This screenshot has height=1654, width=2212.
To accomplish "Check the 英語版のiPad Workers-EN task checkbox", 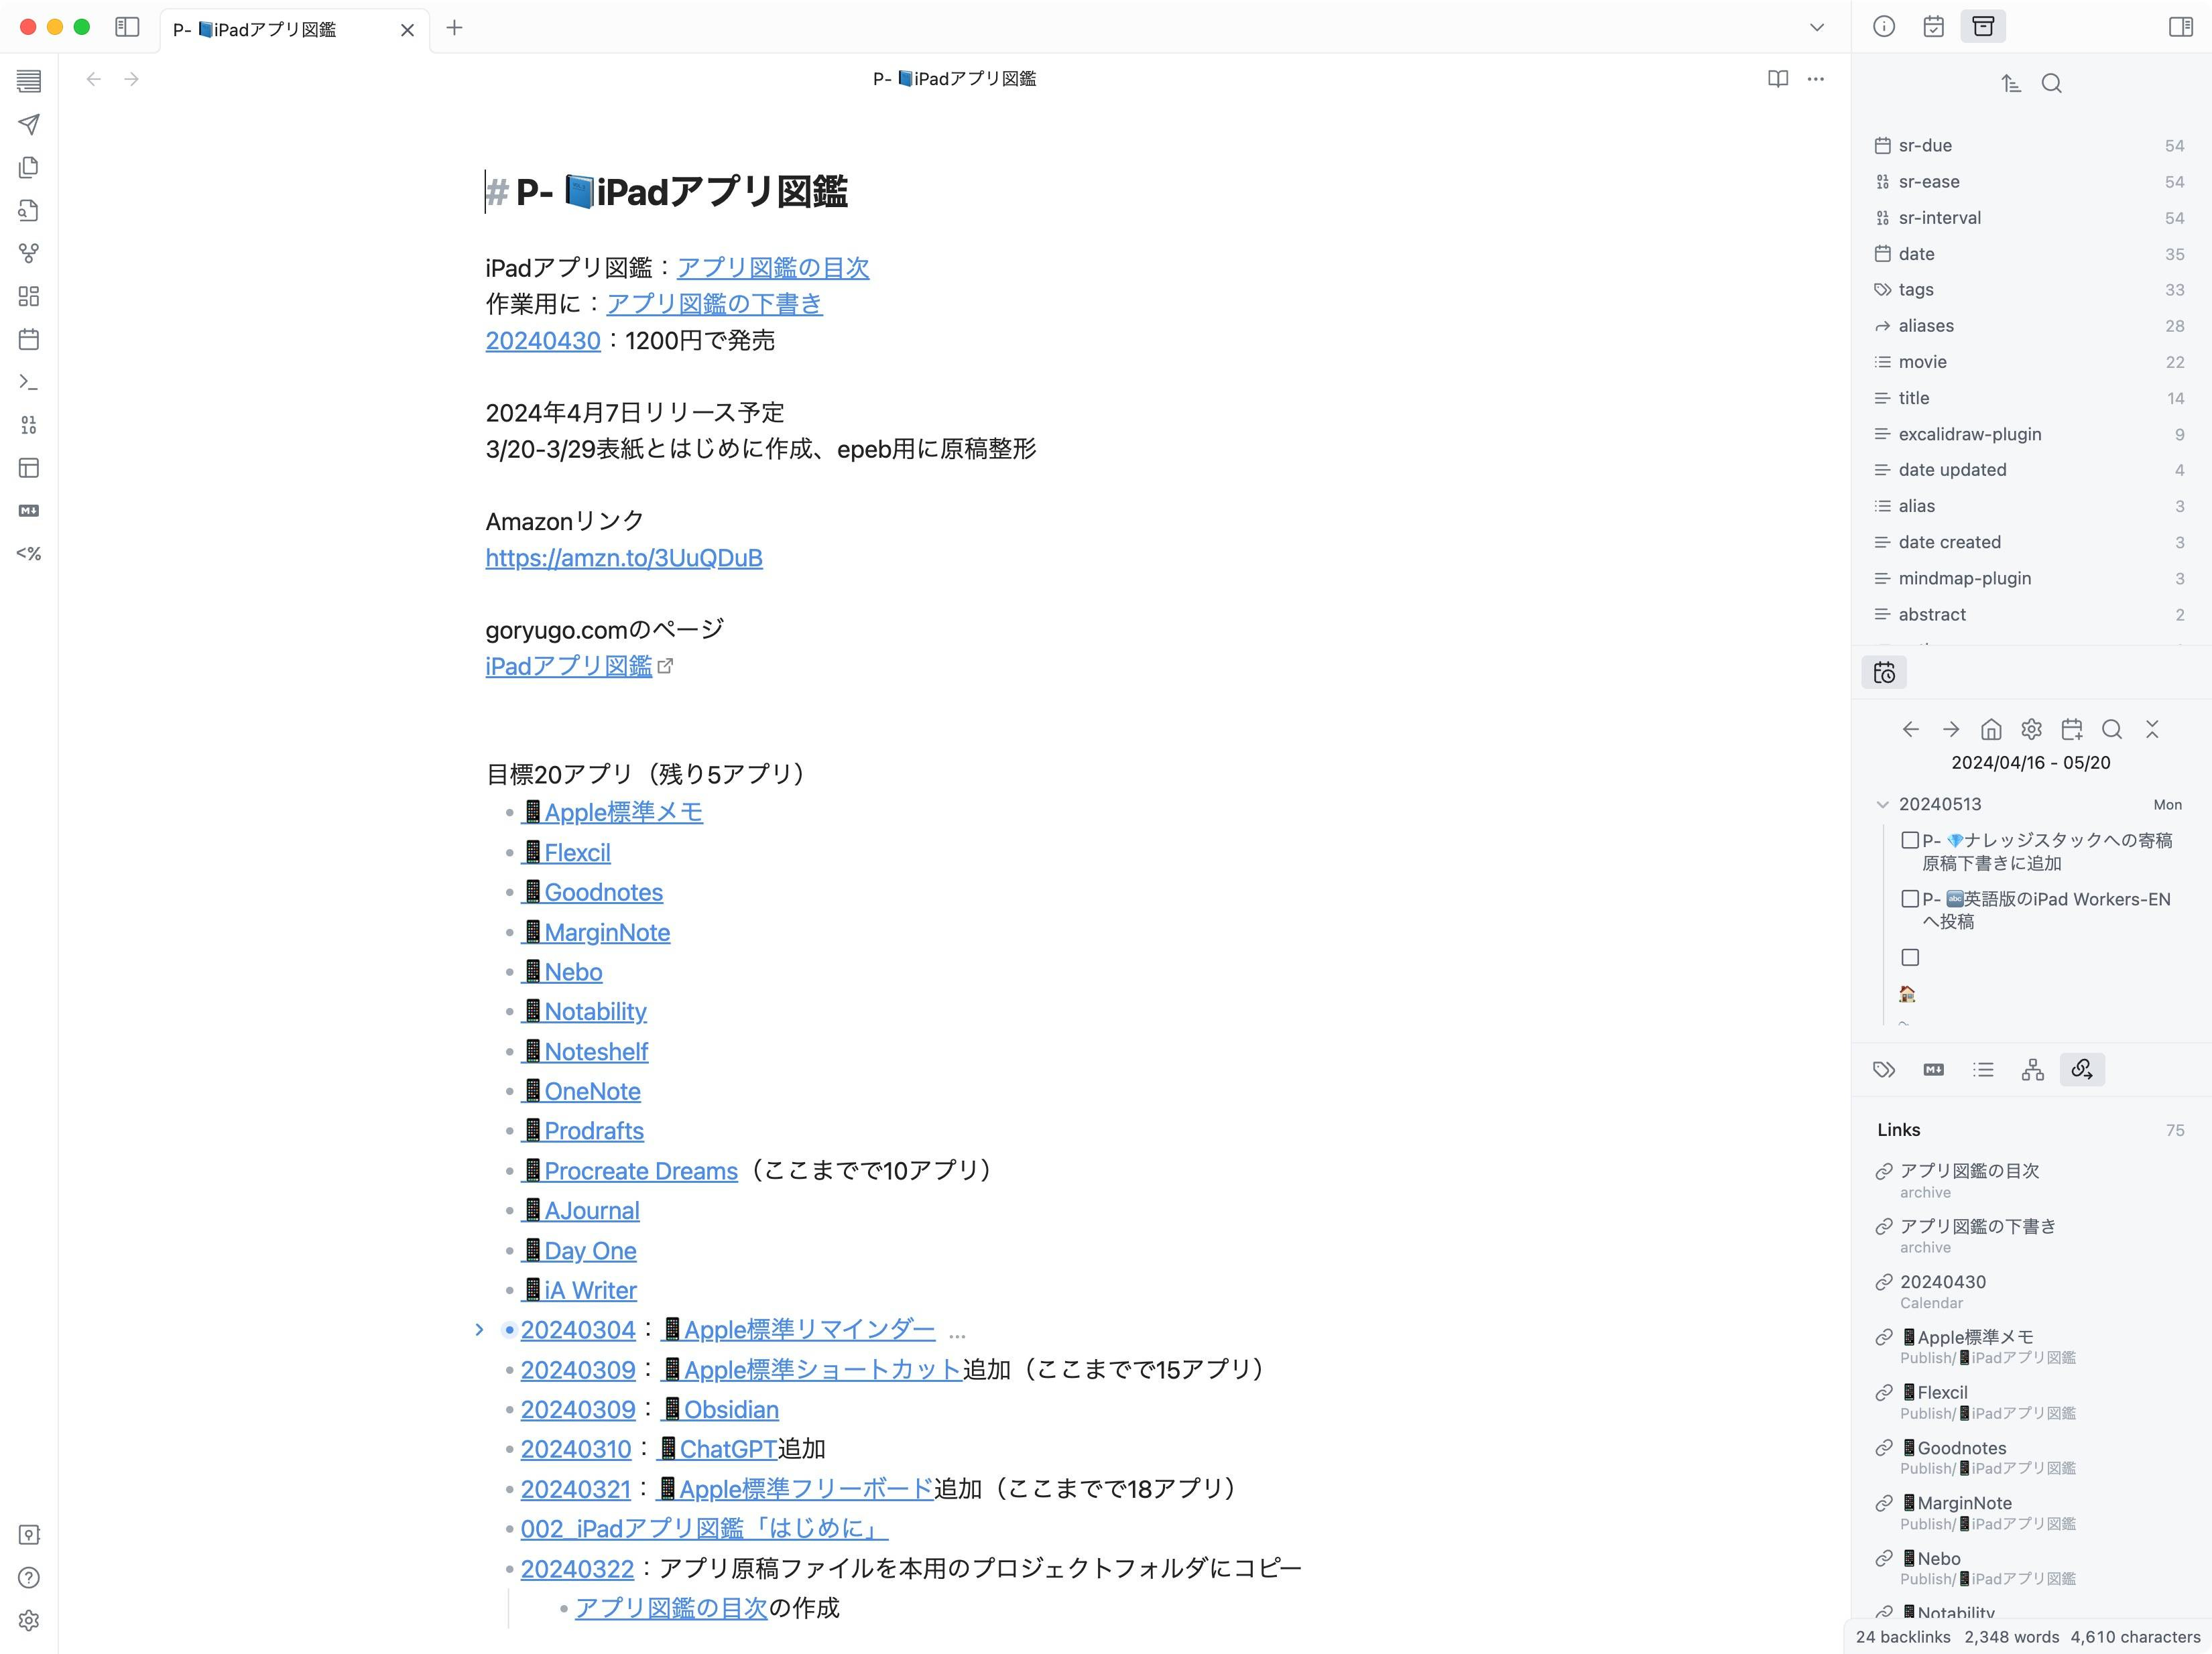I will (x=1910, y=899).
